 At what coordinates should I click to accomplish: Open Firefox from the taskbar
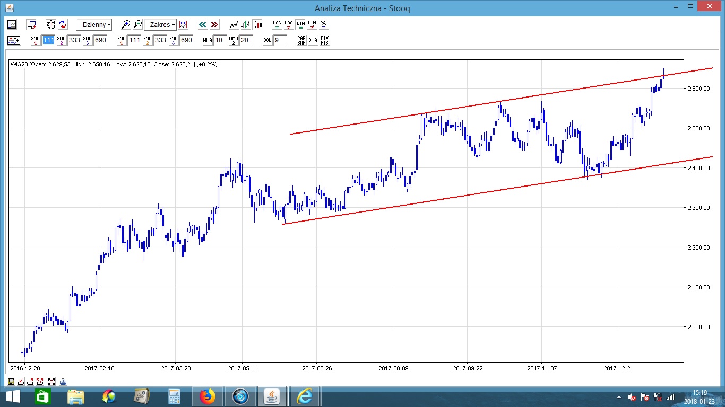click(208, 396)
